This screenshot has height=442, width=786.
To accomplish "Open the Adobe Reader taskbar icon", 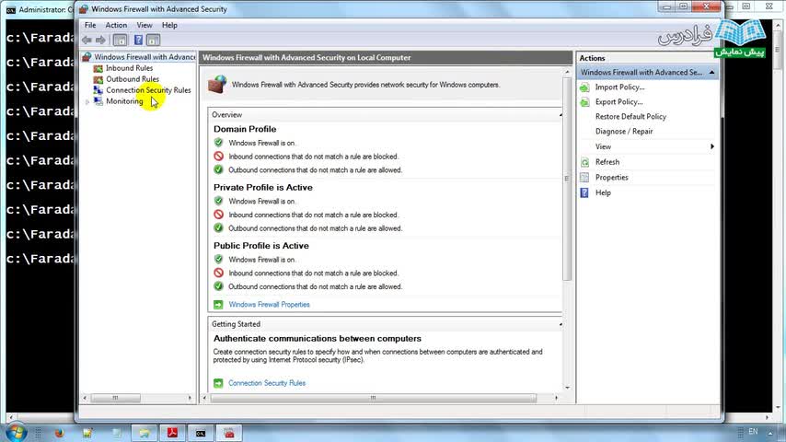I will pyautogui.click(x=172, y=433).
